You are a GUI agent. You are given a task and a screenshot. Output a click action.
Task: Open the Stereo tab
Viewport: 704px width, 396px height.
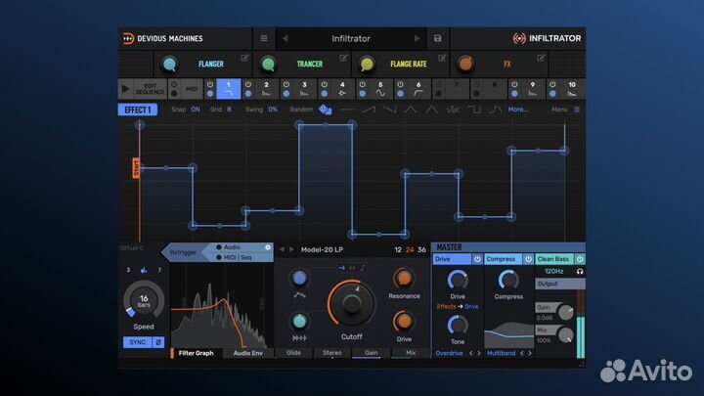(332, 353)
